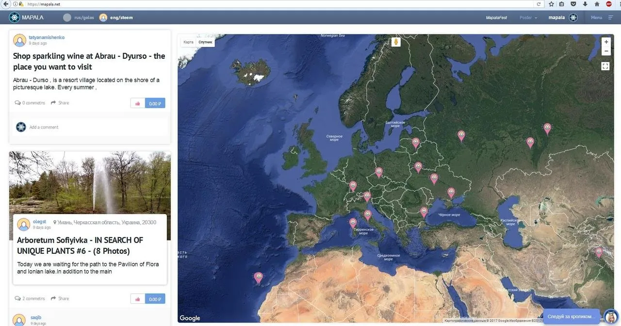
Task: Open the bookmarks list icon
Action: coord(562,4)
